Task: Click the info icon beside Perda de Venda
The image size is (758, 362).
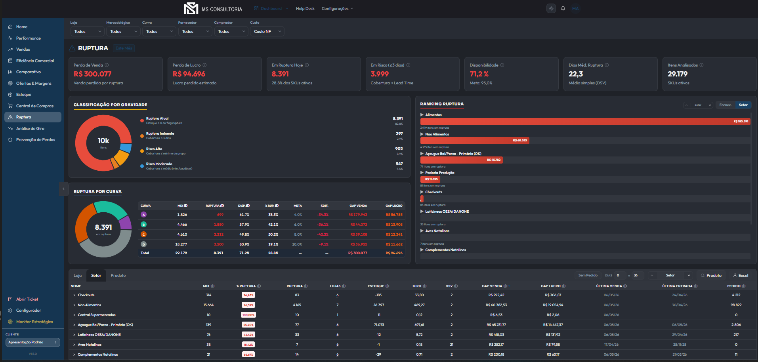Action: click(107, 65)
